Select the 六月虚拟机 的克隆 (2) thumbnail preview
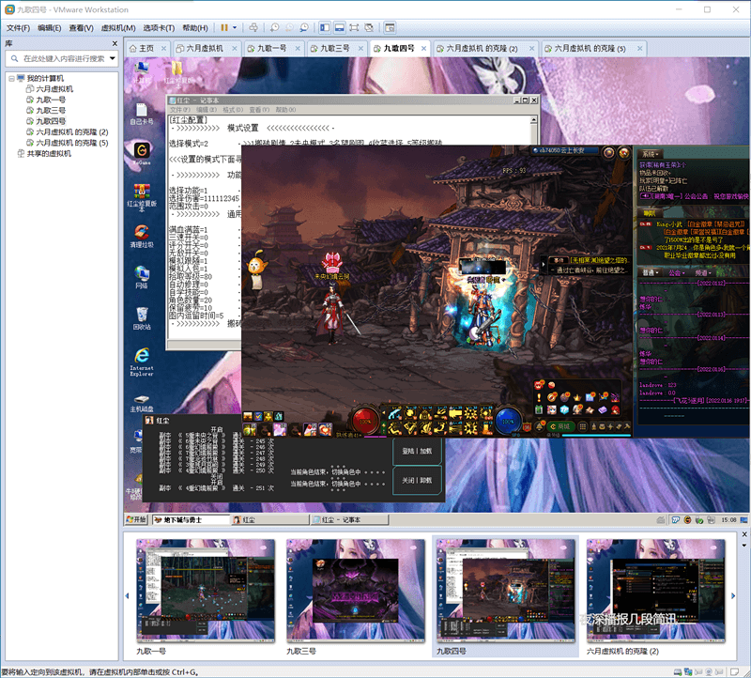Viewport: 751px width, 678px height. click(655, 591)
